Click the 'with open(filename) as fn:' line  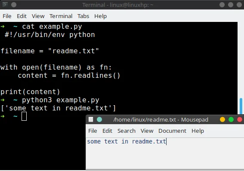(56, 67)
